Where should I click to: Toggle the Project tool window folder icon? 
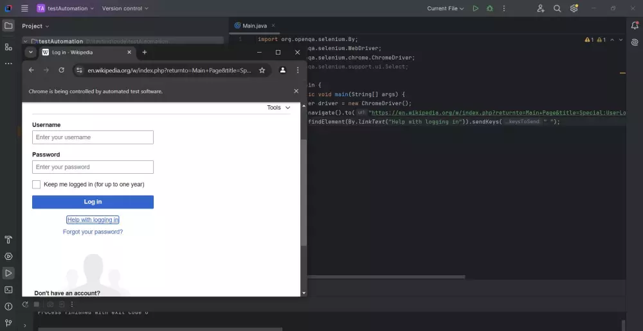8,26
